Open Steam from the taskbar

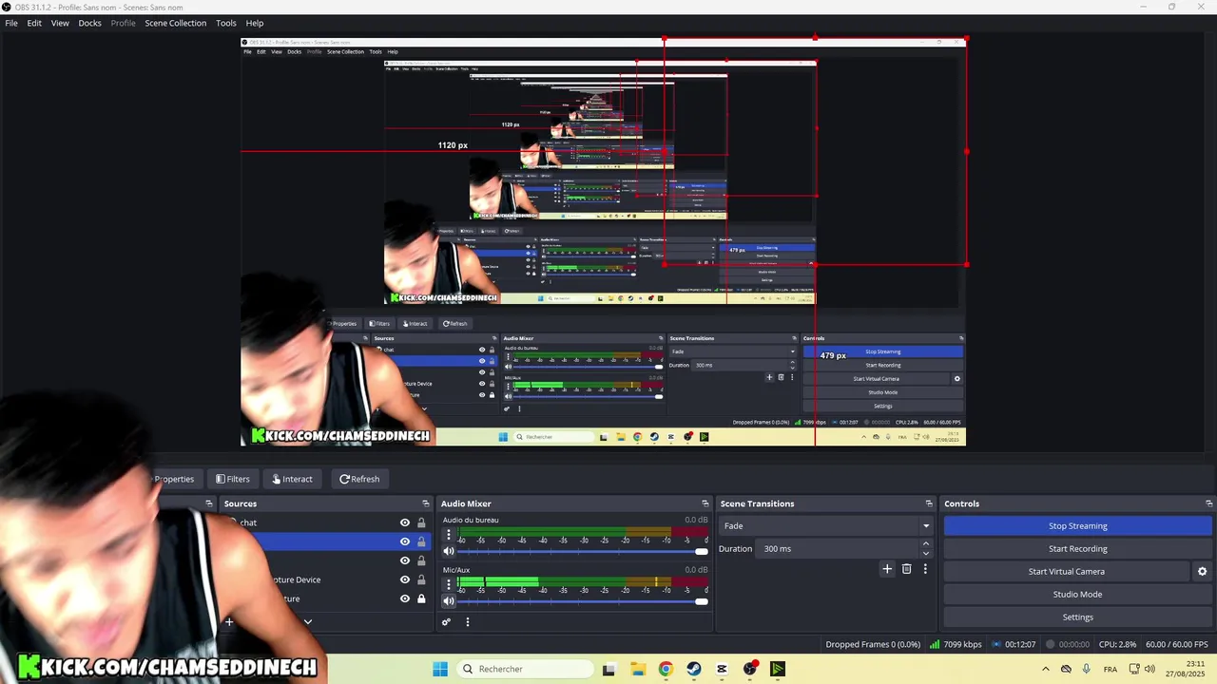point(694,669)
